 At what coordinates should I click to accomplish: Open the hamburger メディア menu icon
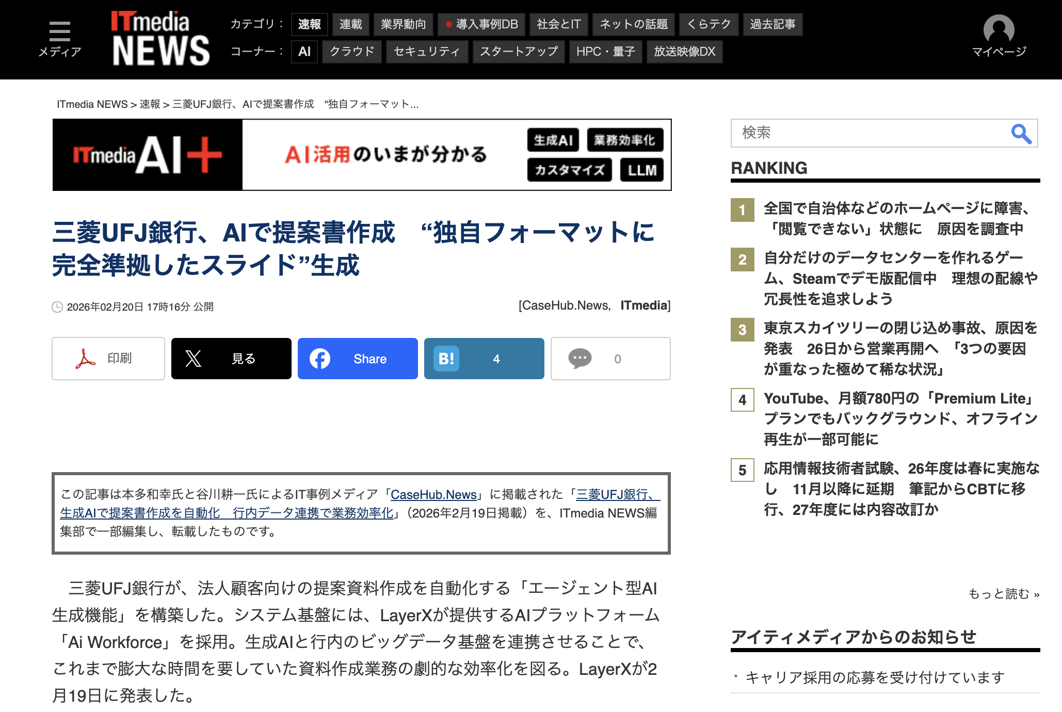coord(59,32)
